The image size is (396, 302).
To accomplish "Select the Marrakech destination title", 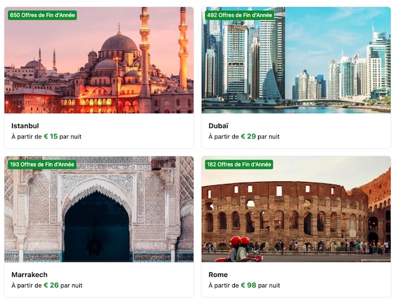I will [29, 274].
